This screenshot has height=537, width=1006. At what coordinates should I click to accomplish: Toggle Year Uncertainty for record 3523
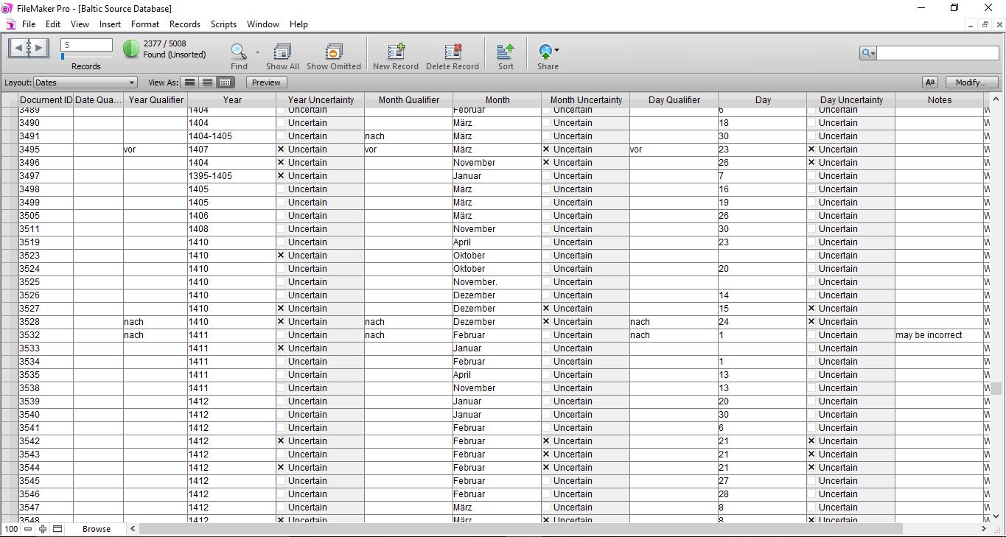281,256
